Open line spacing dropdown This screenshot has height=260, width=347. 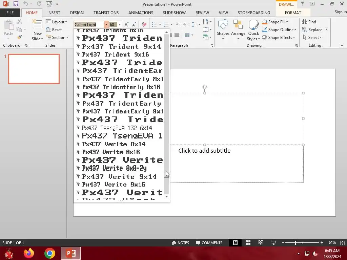(196, 24)
